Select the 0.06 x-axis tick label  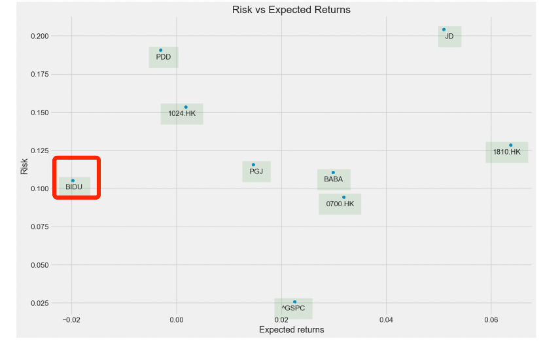(491, 319)
